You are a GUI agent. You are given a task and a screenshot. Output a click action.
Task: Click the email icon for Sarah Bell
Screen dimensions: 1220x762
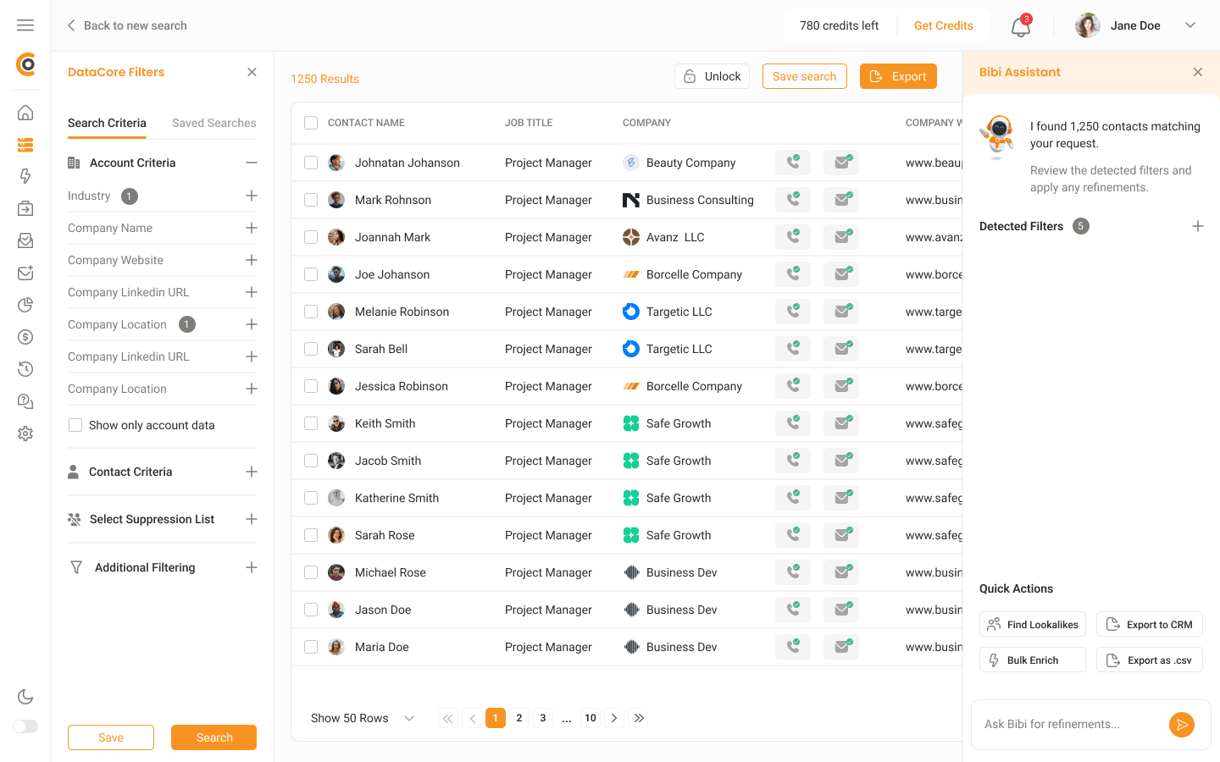tap(841, 349)
